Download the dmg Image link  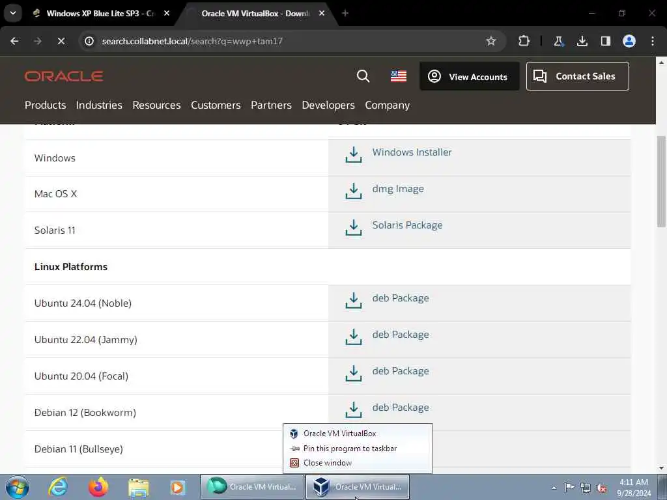pyautogui.click(x=398, y=189)
